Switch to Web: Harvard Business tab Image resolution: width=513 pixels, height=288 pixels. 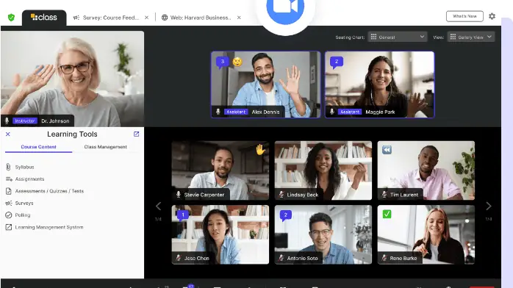point(196,18)
